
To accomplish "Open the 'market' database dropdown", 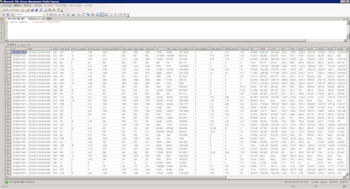I will [43, 14].
